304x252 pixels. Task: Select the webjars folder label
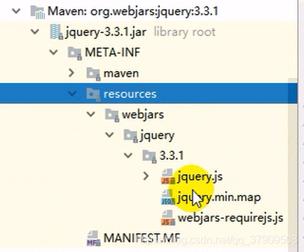(x=143, y=115)
